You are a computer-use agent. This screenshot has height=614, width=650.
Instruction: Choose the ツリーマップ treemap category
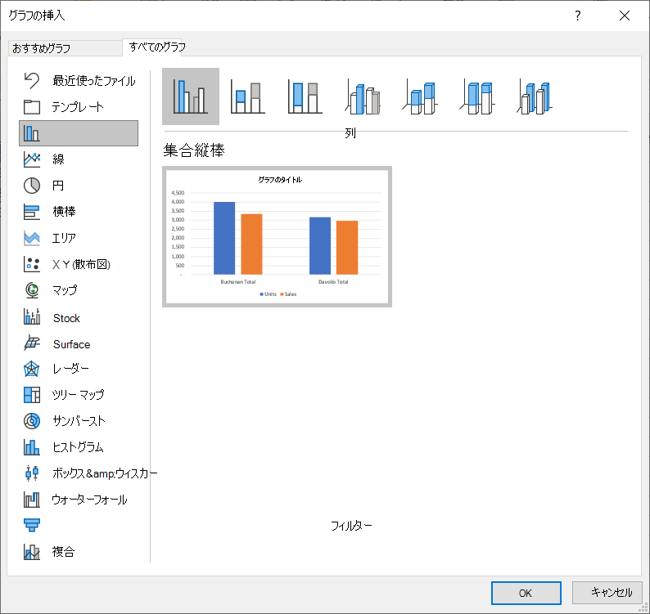coord(79,395)
